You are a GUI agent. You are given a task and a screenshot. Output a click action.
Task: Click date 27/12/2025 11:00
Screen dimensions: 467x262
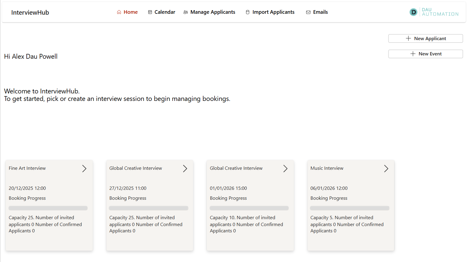[x=128, y=188]
